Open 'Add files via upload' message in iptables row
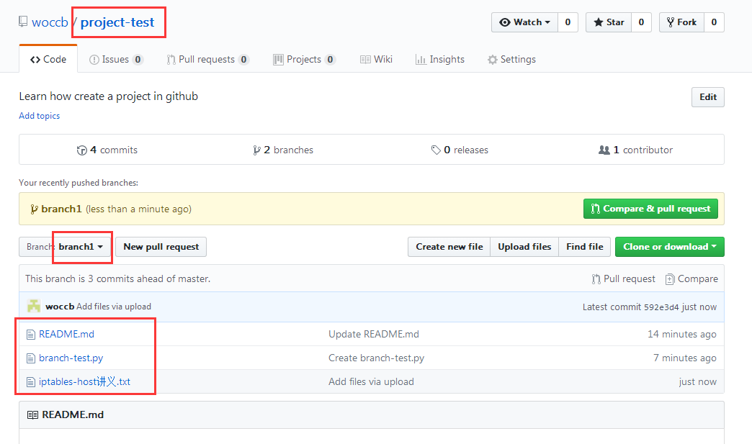 371,381
